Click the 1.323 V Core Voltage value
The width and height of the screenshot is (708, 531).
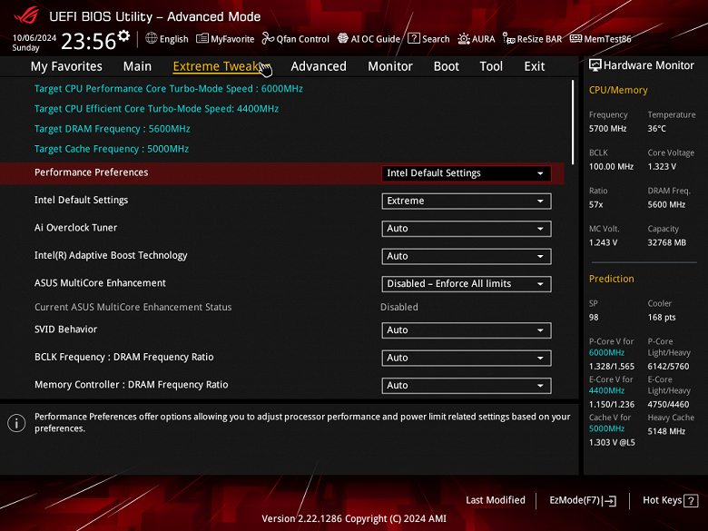[x=662, y=167]
